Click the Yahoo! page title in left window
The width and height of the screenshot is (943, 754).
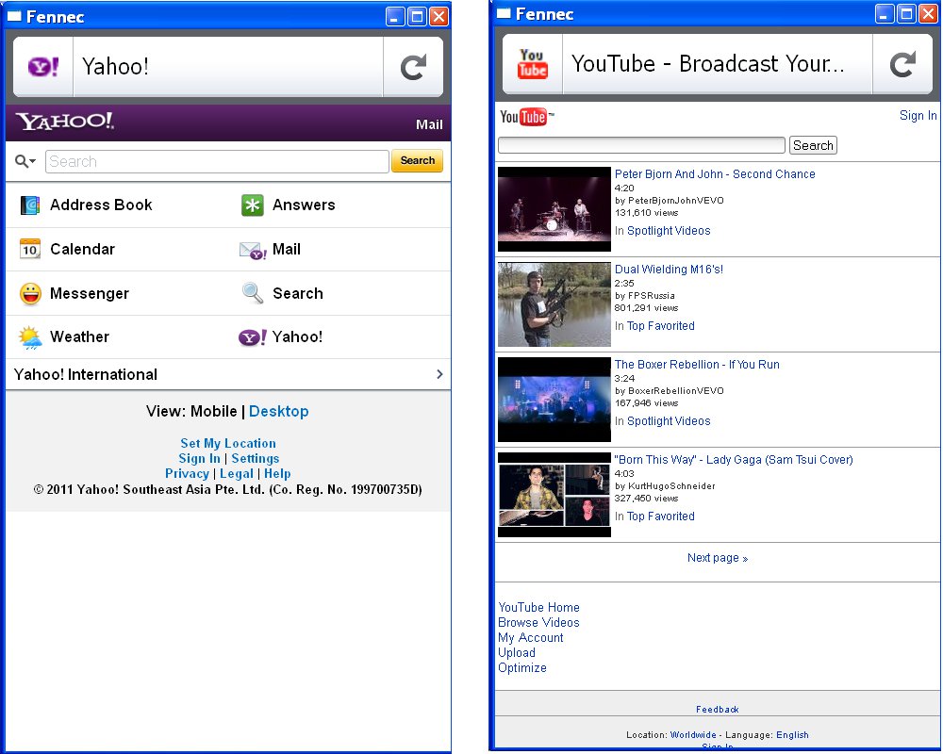pyautogui.click(x=115, y=67)
